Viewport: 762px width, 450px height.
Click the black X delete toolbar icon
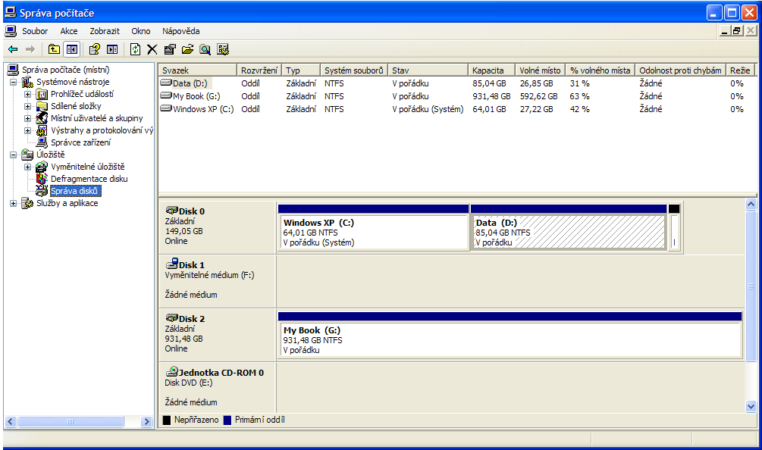point(152,49)
